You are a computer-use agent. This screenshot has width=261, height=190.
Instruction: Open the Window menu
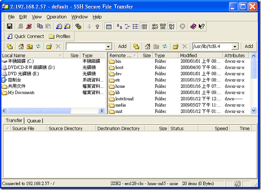pos(79,17)
